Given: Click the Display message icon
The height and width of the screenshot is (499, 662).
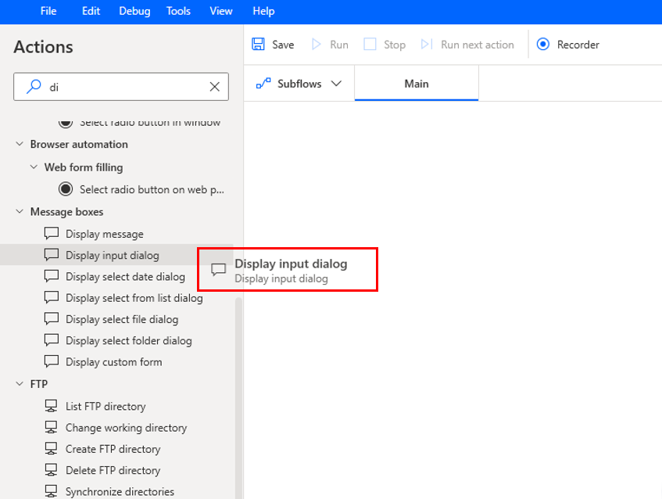Looking at the screenshot, I should [52, 233].
